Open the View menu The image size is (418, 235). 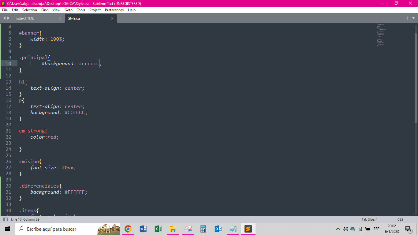click(x=56, y=10)
